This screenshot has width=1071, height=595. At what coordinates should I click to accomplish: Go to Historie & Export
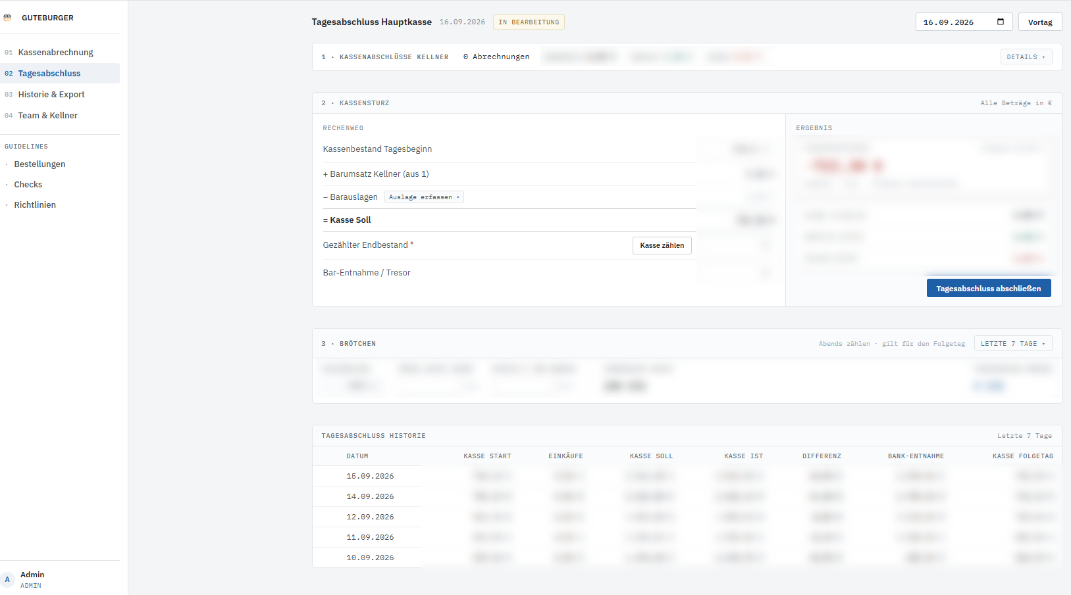pos(60,94)
